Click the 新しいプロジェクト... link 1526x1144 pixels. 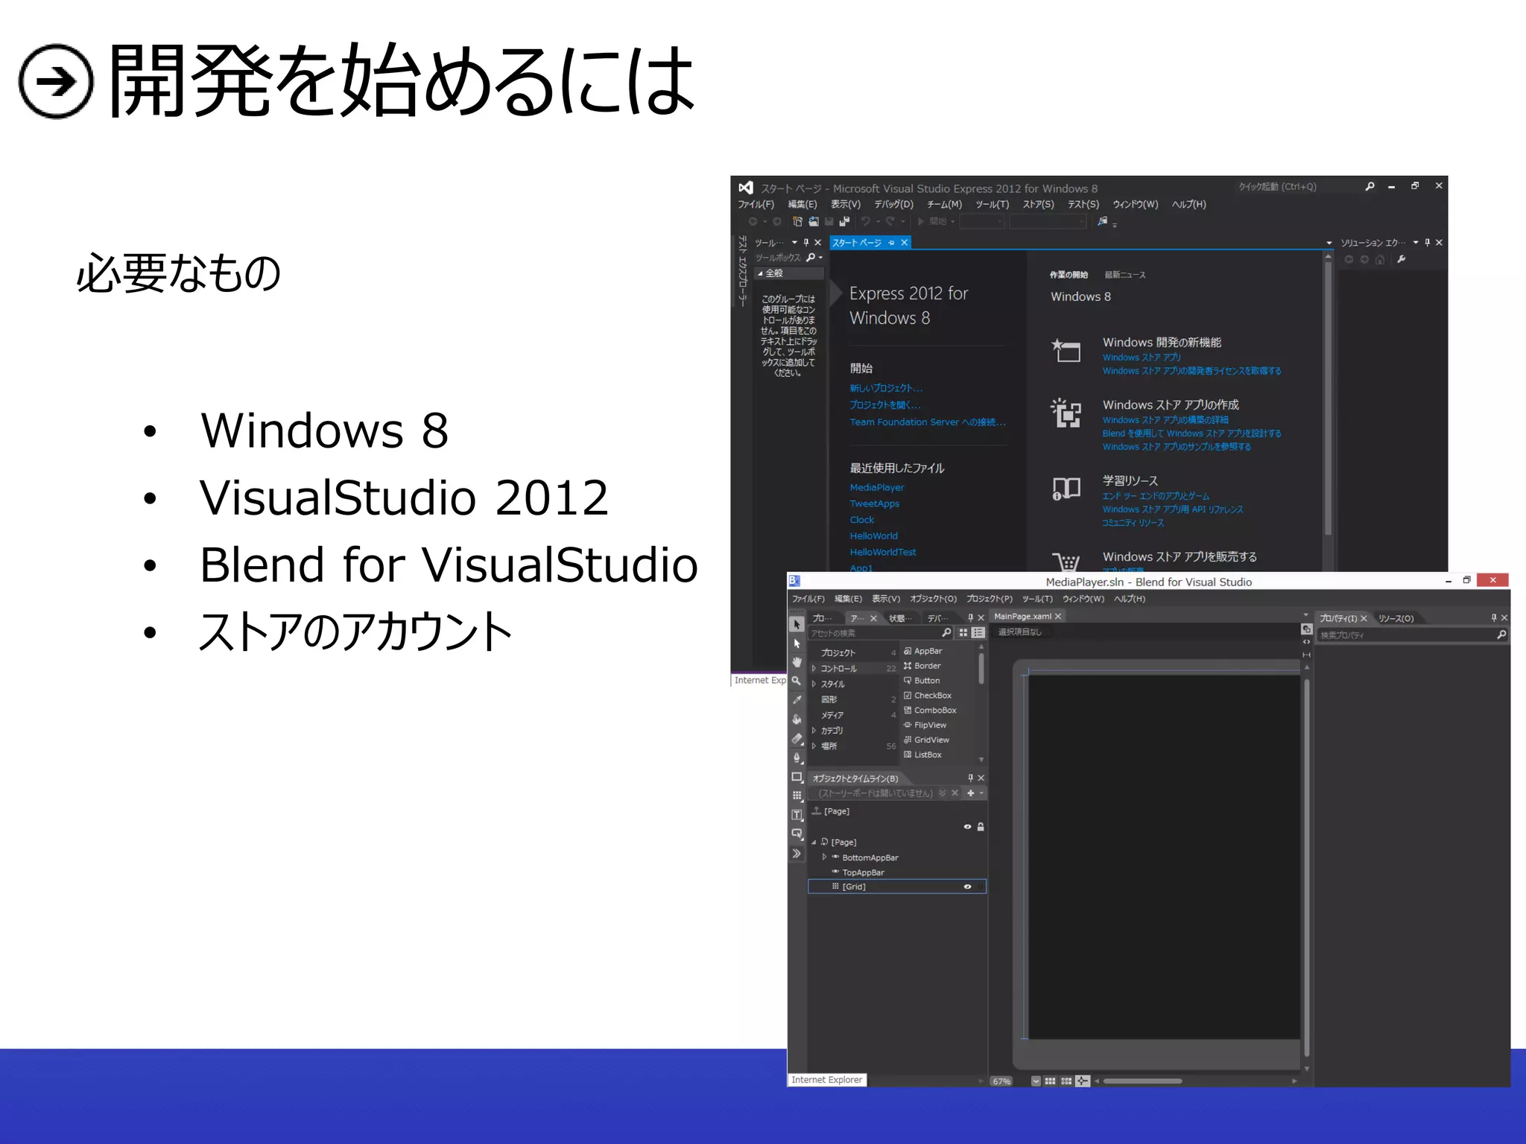tap(886, 388)
